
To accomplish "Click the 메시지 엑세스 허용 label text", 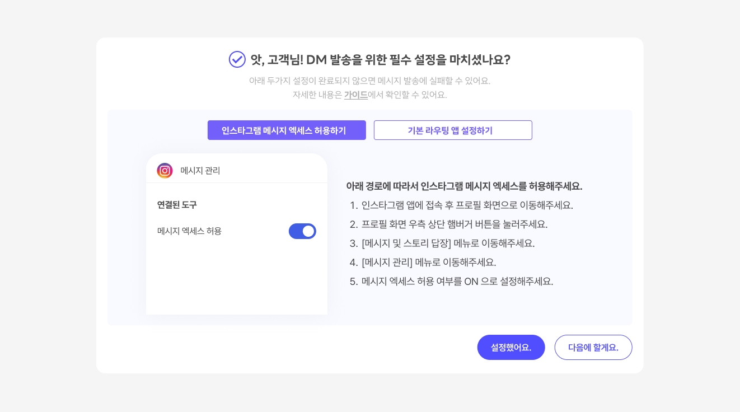I will point(189,231).
